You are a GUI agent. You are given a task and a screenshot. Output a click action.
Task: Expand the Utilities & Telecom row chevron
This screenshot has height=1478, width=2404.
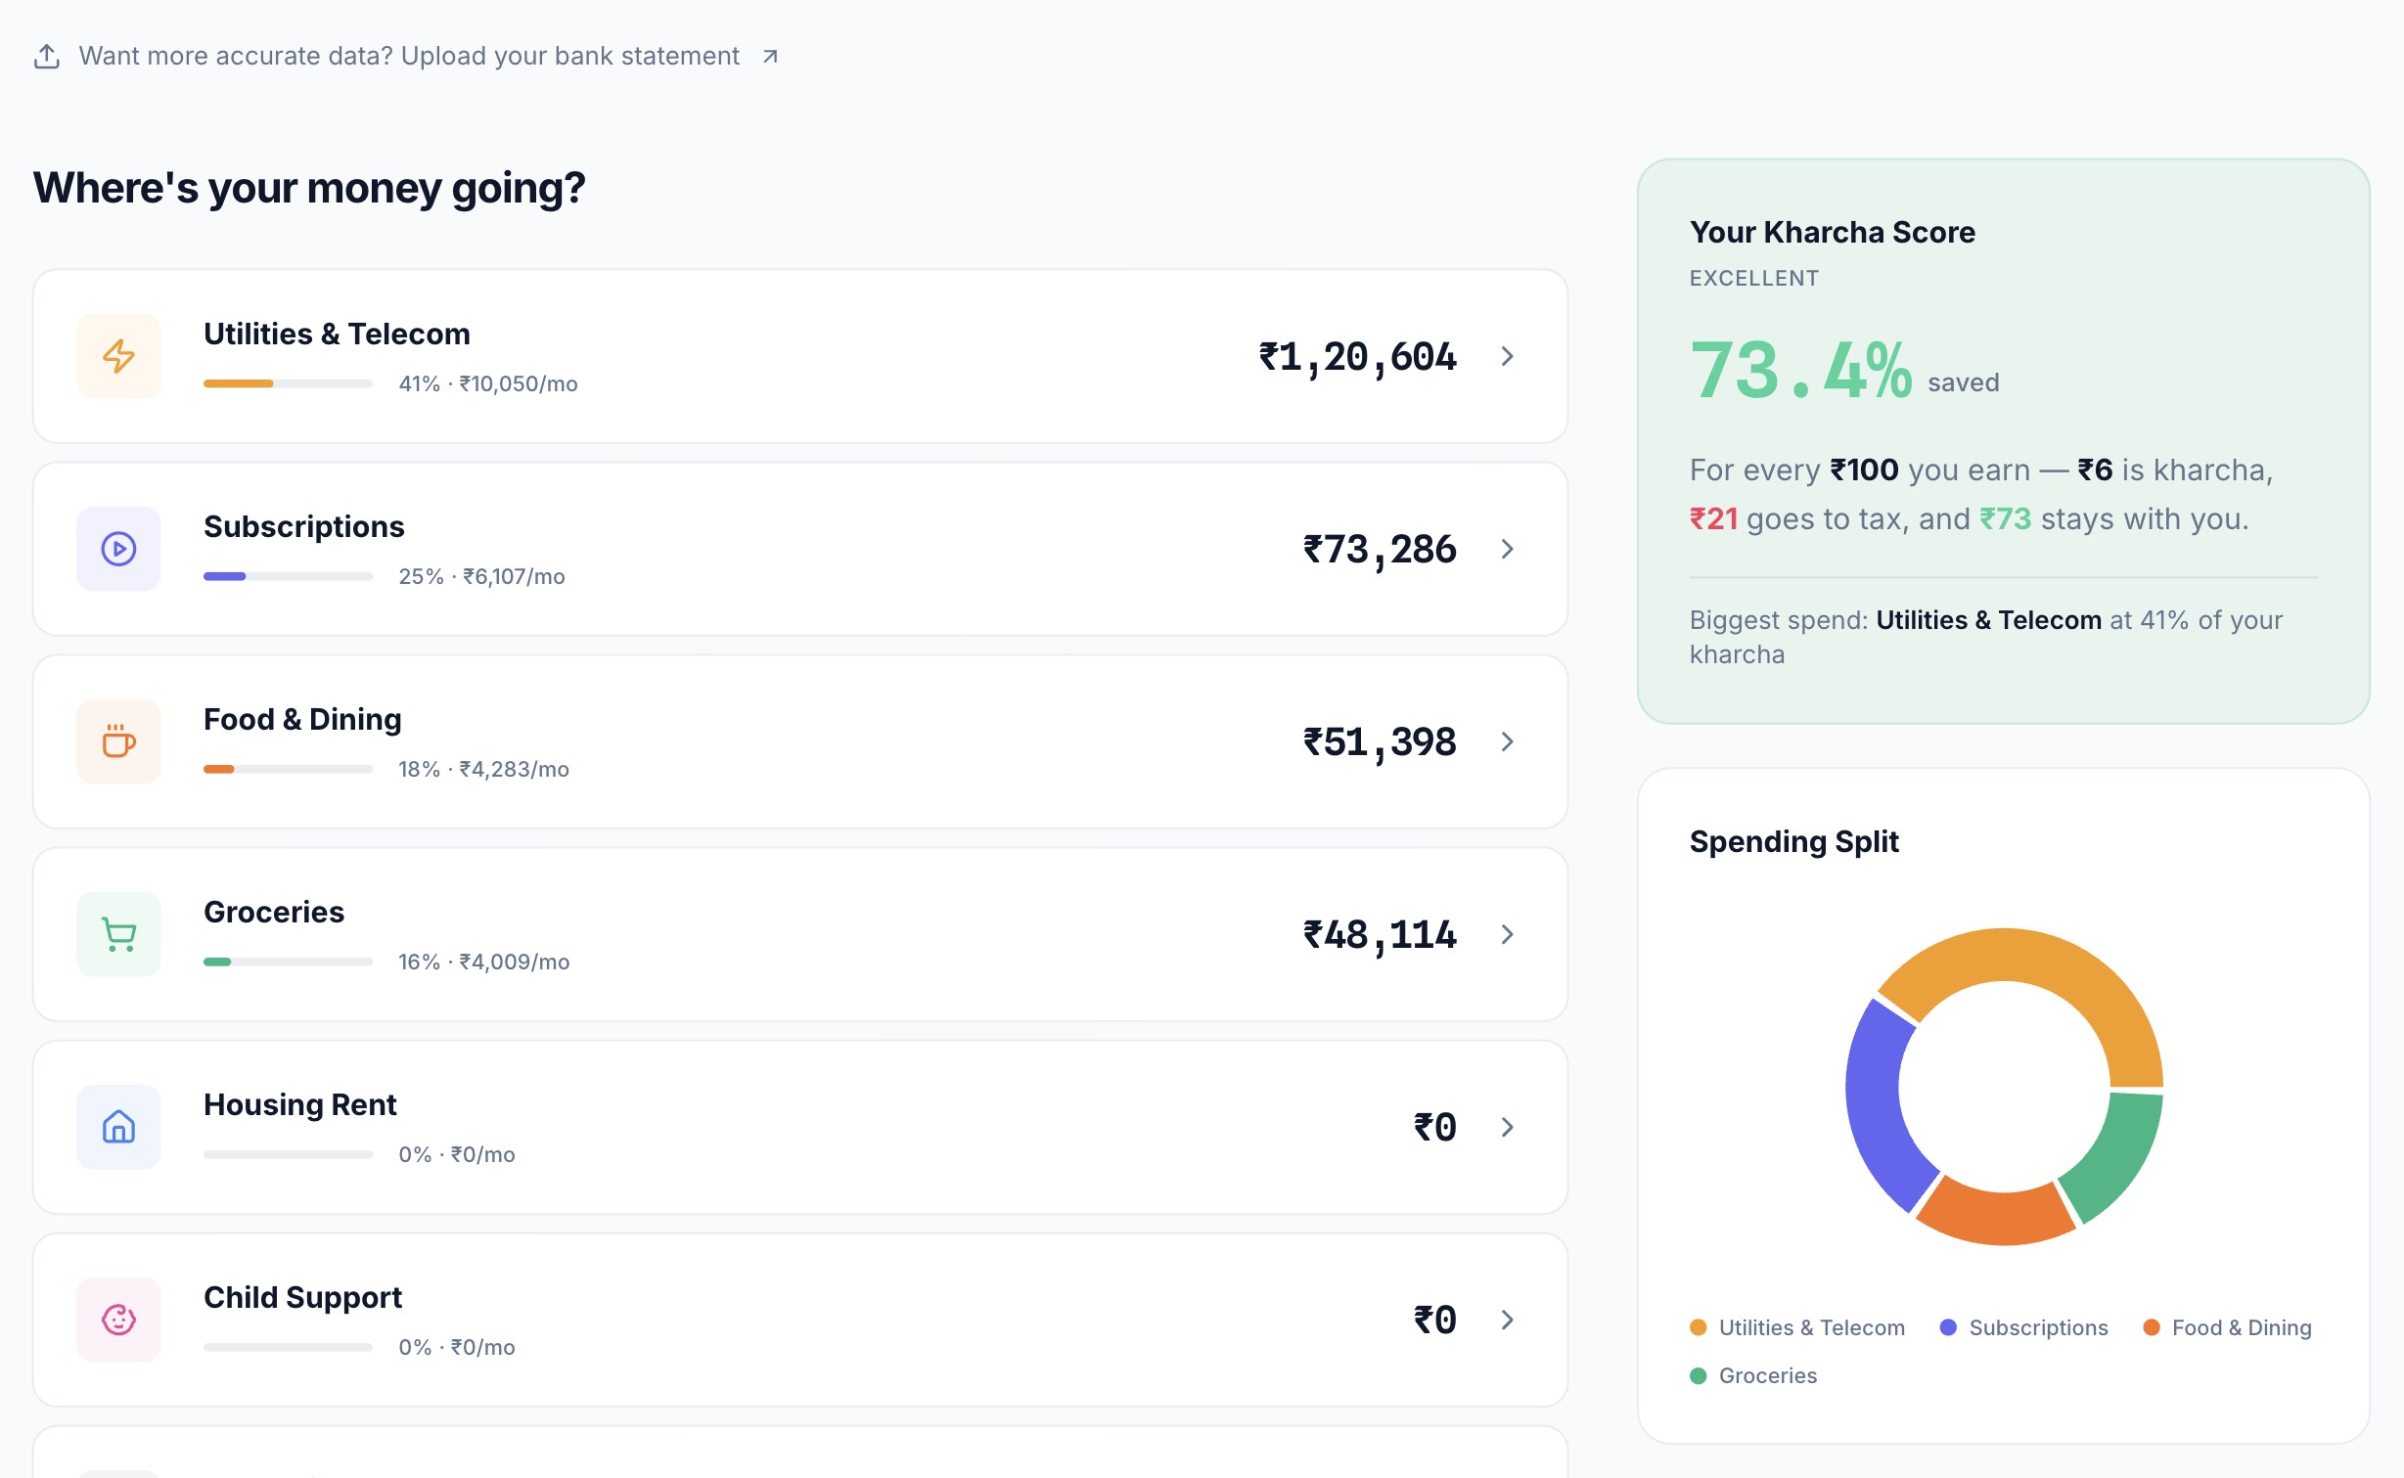tap(1507, 356)
